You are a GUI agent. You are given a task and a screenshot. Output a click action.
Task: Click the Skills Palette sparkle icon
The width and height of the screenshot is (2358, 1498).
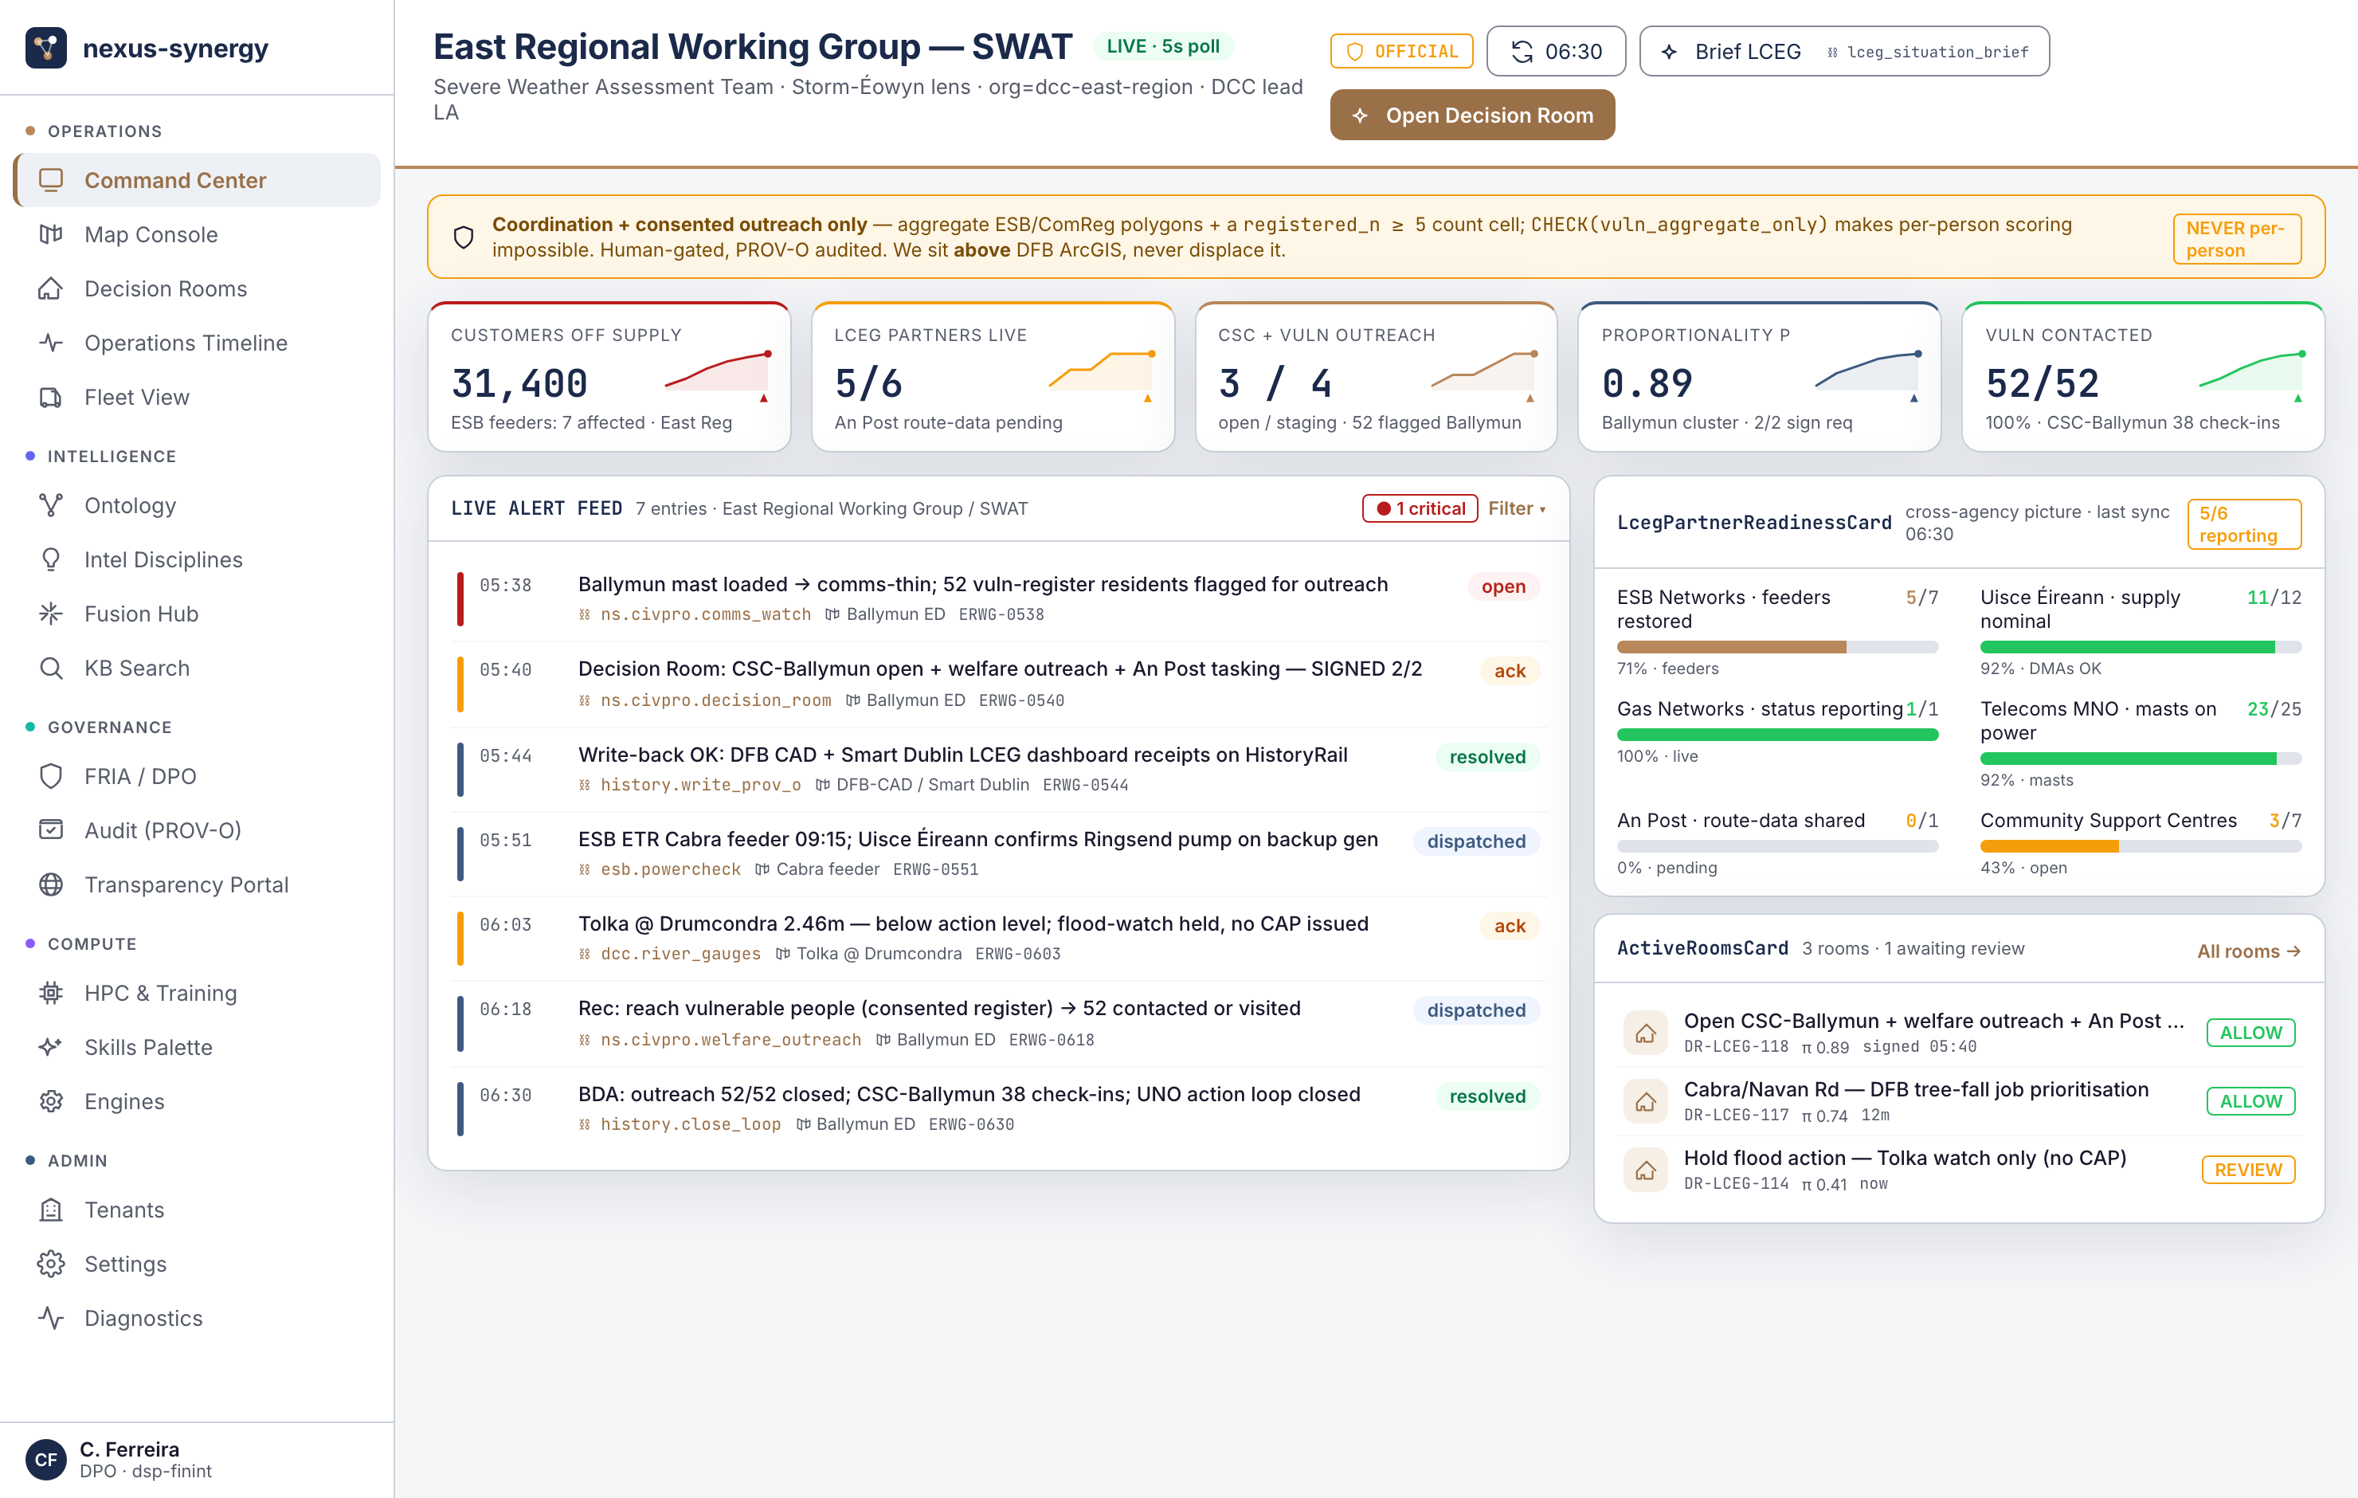[51, 1046]
